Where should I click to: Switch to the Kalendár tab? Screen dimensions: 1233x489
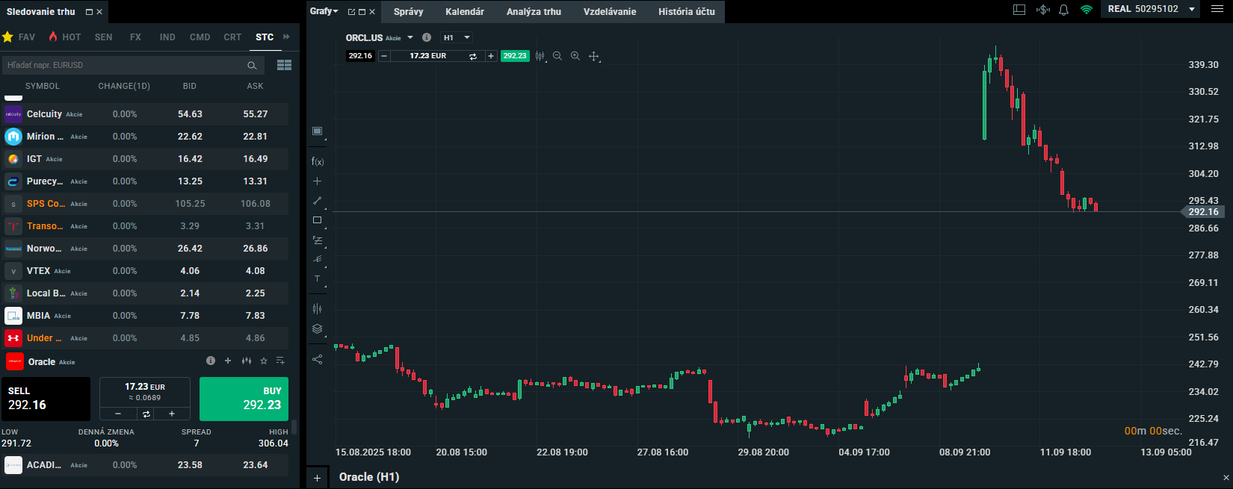465,11
